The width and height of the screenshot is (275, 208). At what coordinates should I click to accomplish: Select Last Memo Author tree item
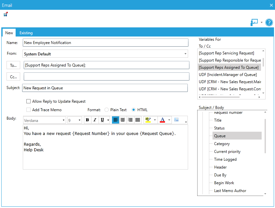230,191
